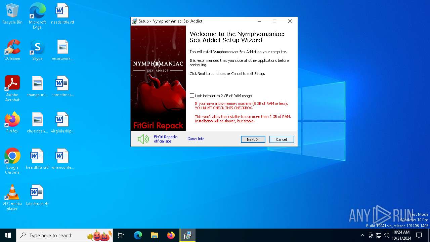The image size is (430, 242).
Task: Select virginiaship document on desktop
Action: tap(62, 123)
